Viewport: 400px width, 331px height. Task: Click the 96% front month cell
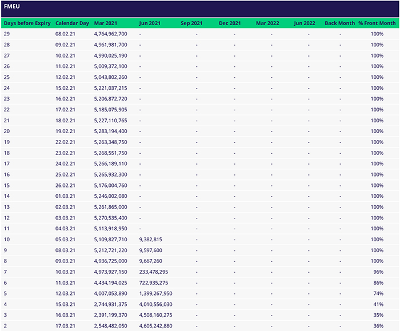tap(377, 272)
